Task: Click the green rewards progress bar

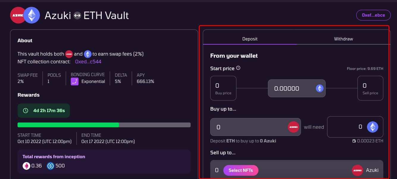Action: tap(68, 125)
